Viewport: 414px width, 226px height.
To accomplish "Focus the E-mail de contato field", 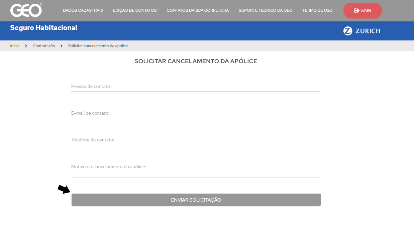I will pyautogui.click(x=196, y=113).
